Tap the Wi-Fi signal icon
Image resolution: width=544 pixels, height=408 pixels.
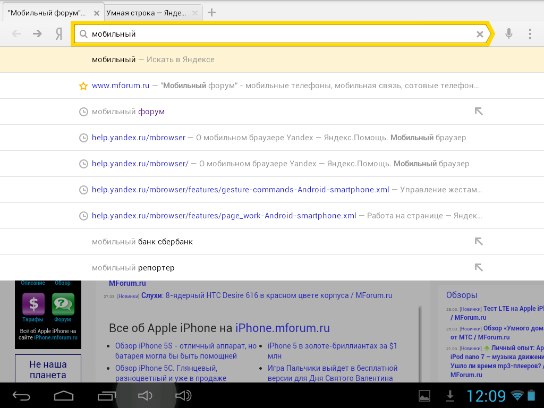click(x=517, y=395)
